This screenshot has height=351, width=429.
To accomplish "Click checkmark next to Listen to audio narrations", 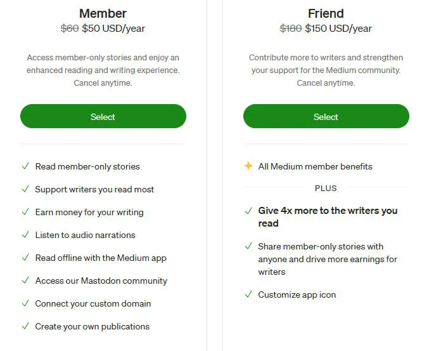I will click(x=25, y=235).
